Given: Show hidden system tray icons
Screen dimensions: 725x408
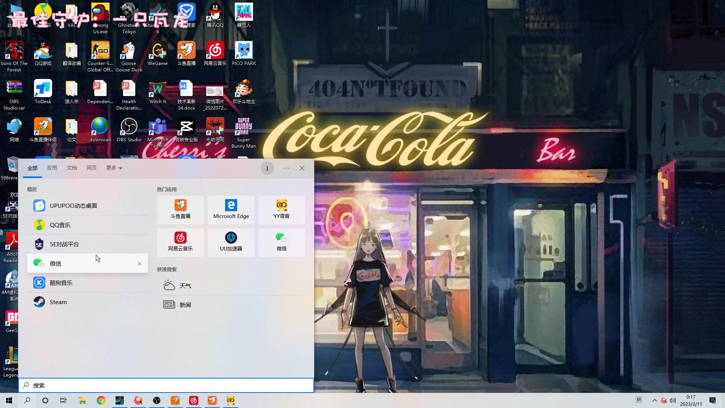Looking at the screenshot, I should point(655,400).
